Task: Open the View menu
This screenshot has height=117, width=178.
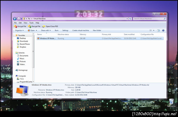Action: [x=26, y=23]
